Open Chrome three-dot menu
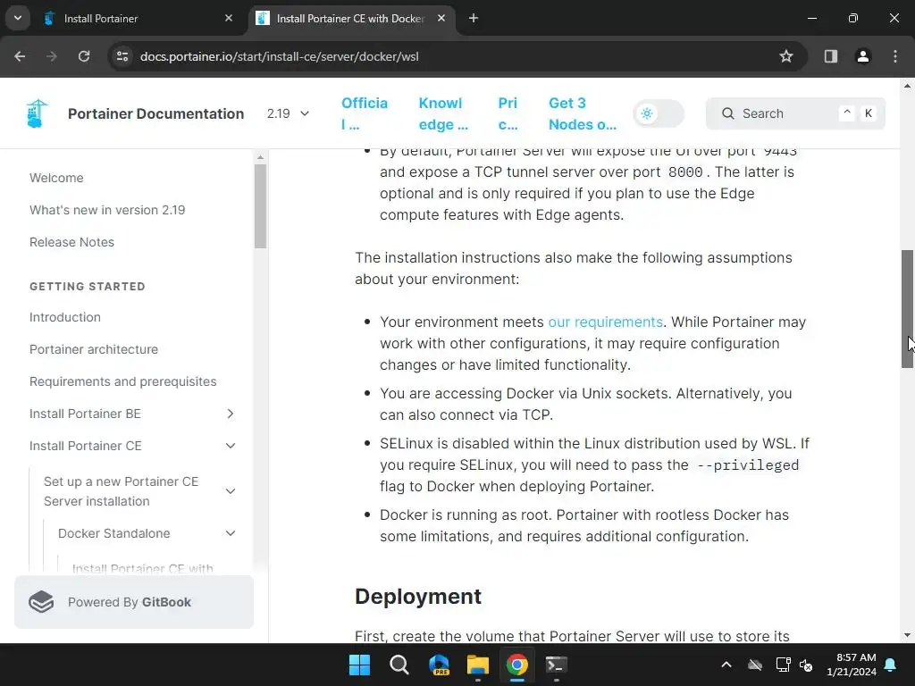The image size is (915, 686). pos(895,56)
